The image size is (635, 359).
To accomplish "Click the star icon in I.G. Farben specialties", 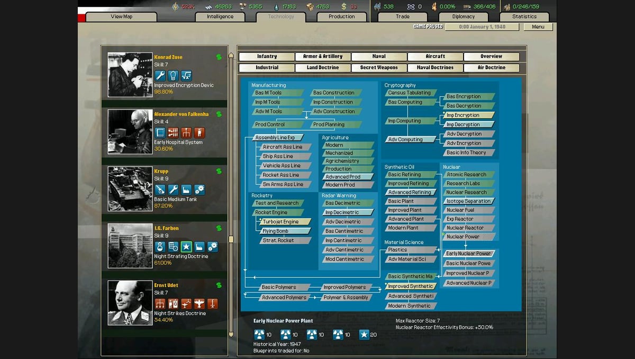I will tap(186, 247).
